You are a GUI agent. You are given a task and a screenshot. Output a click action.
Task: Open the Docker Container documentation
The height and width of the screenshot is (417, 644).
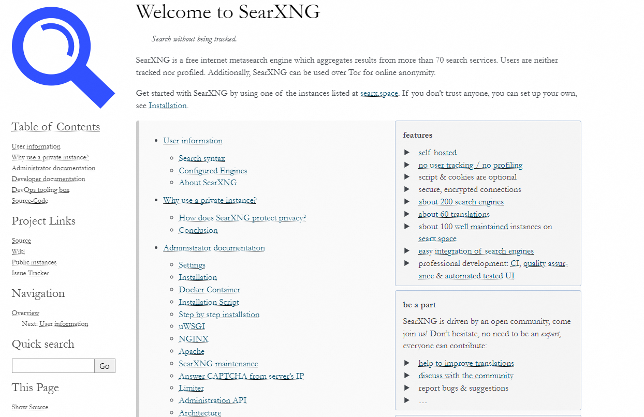[209, 289]
